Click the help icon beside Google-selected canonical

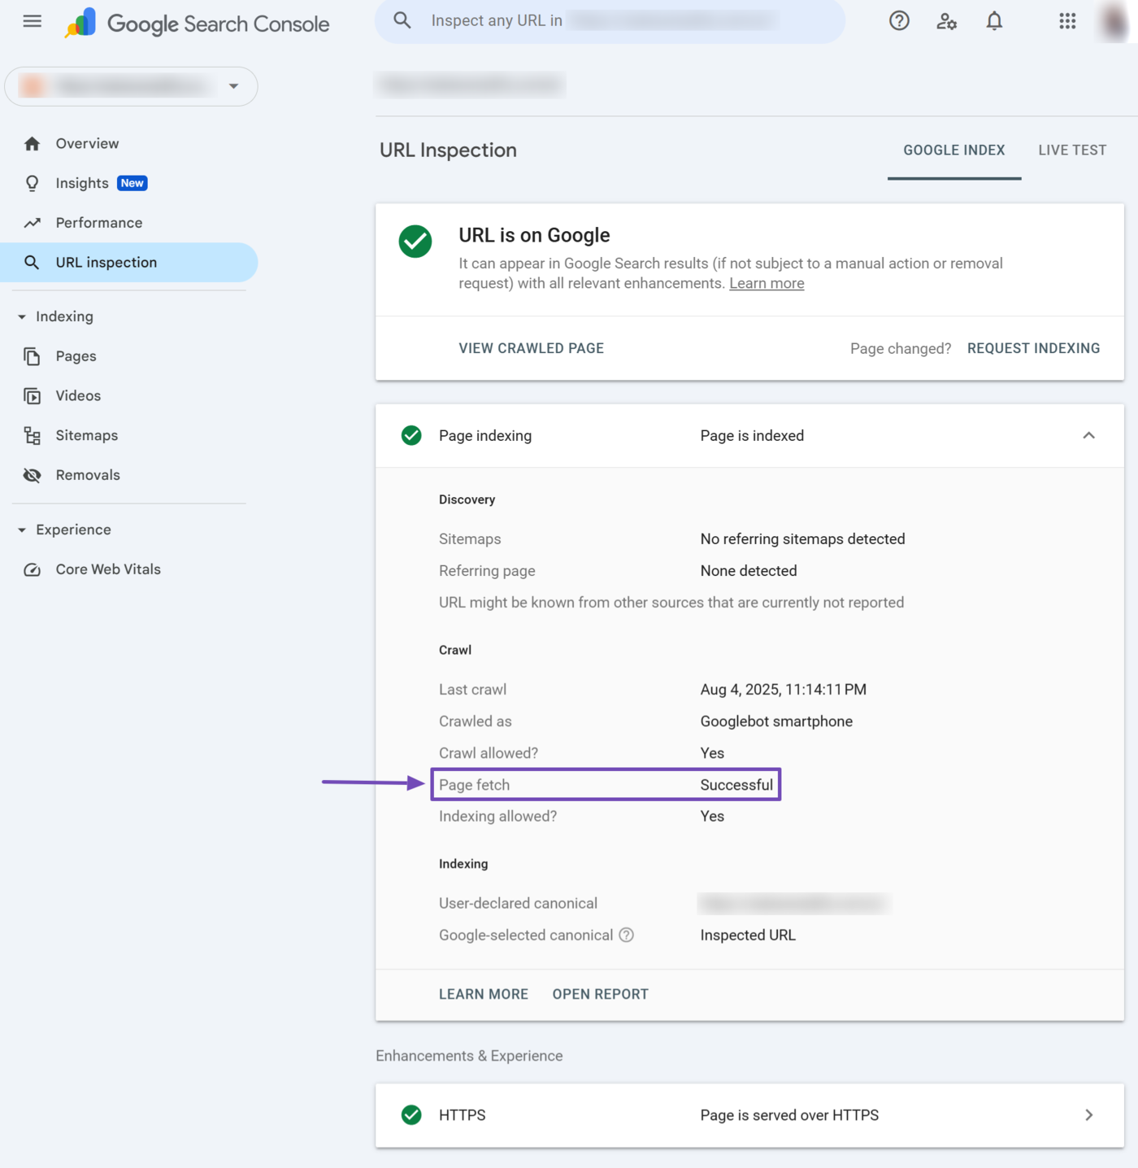(626, 935)
